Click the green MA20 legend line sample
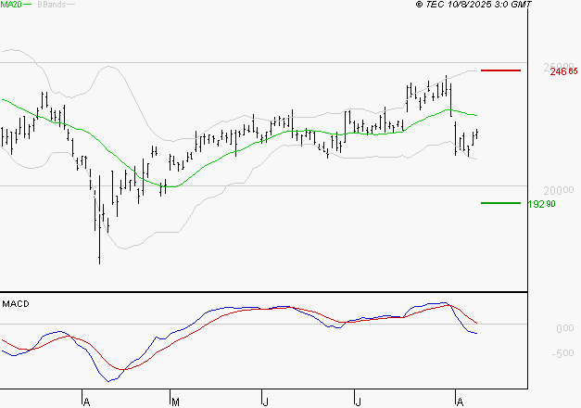Viewport: 581px width, 408px height. pos(28,5)
